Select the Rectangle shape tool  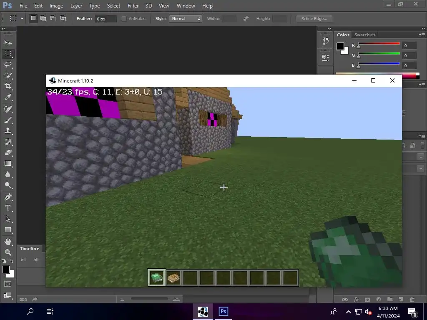8,230
